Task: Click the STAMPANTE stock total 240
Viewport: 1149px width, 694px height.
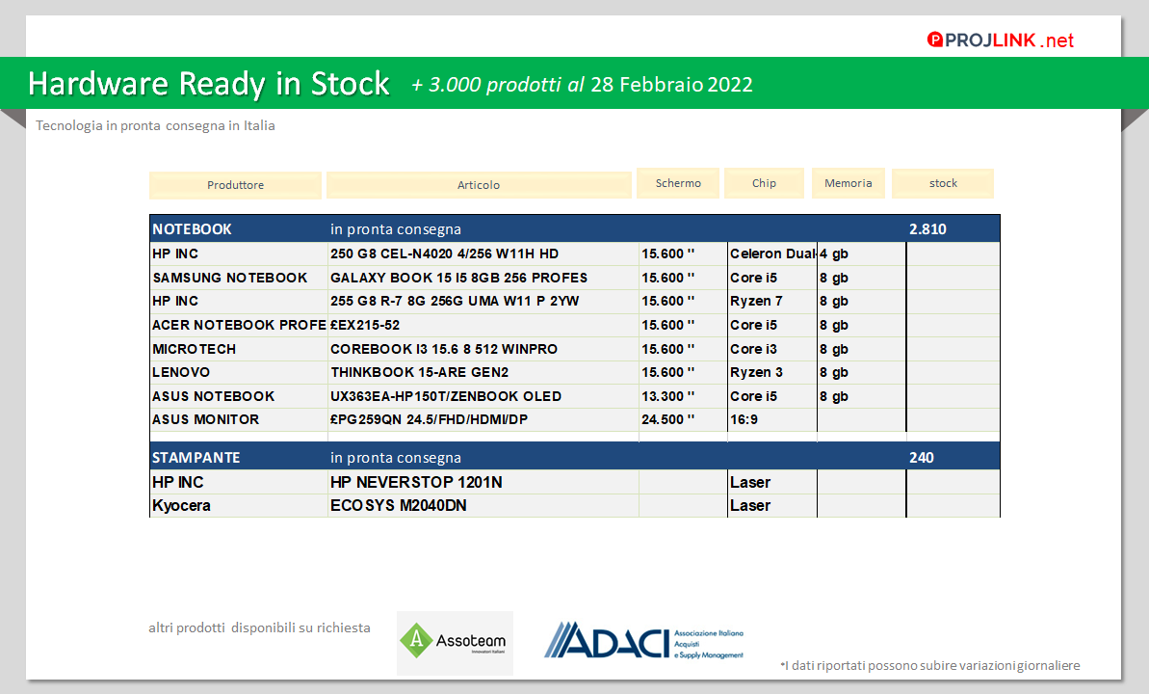Action: 921,458
